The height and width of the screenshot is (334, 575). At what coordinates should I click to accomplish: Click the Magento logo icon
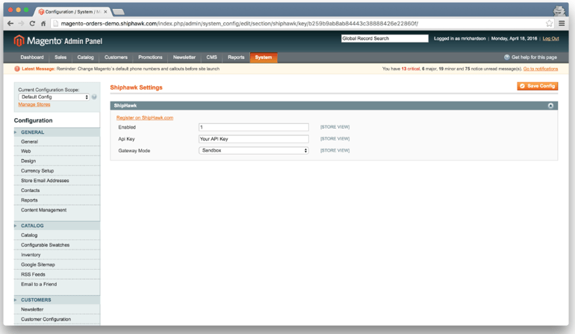pyautogui.click(x=19, y=40)
